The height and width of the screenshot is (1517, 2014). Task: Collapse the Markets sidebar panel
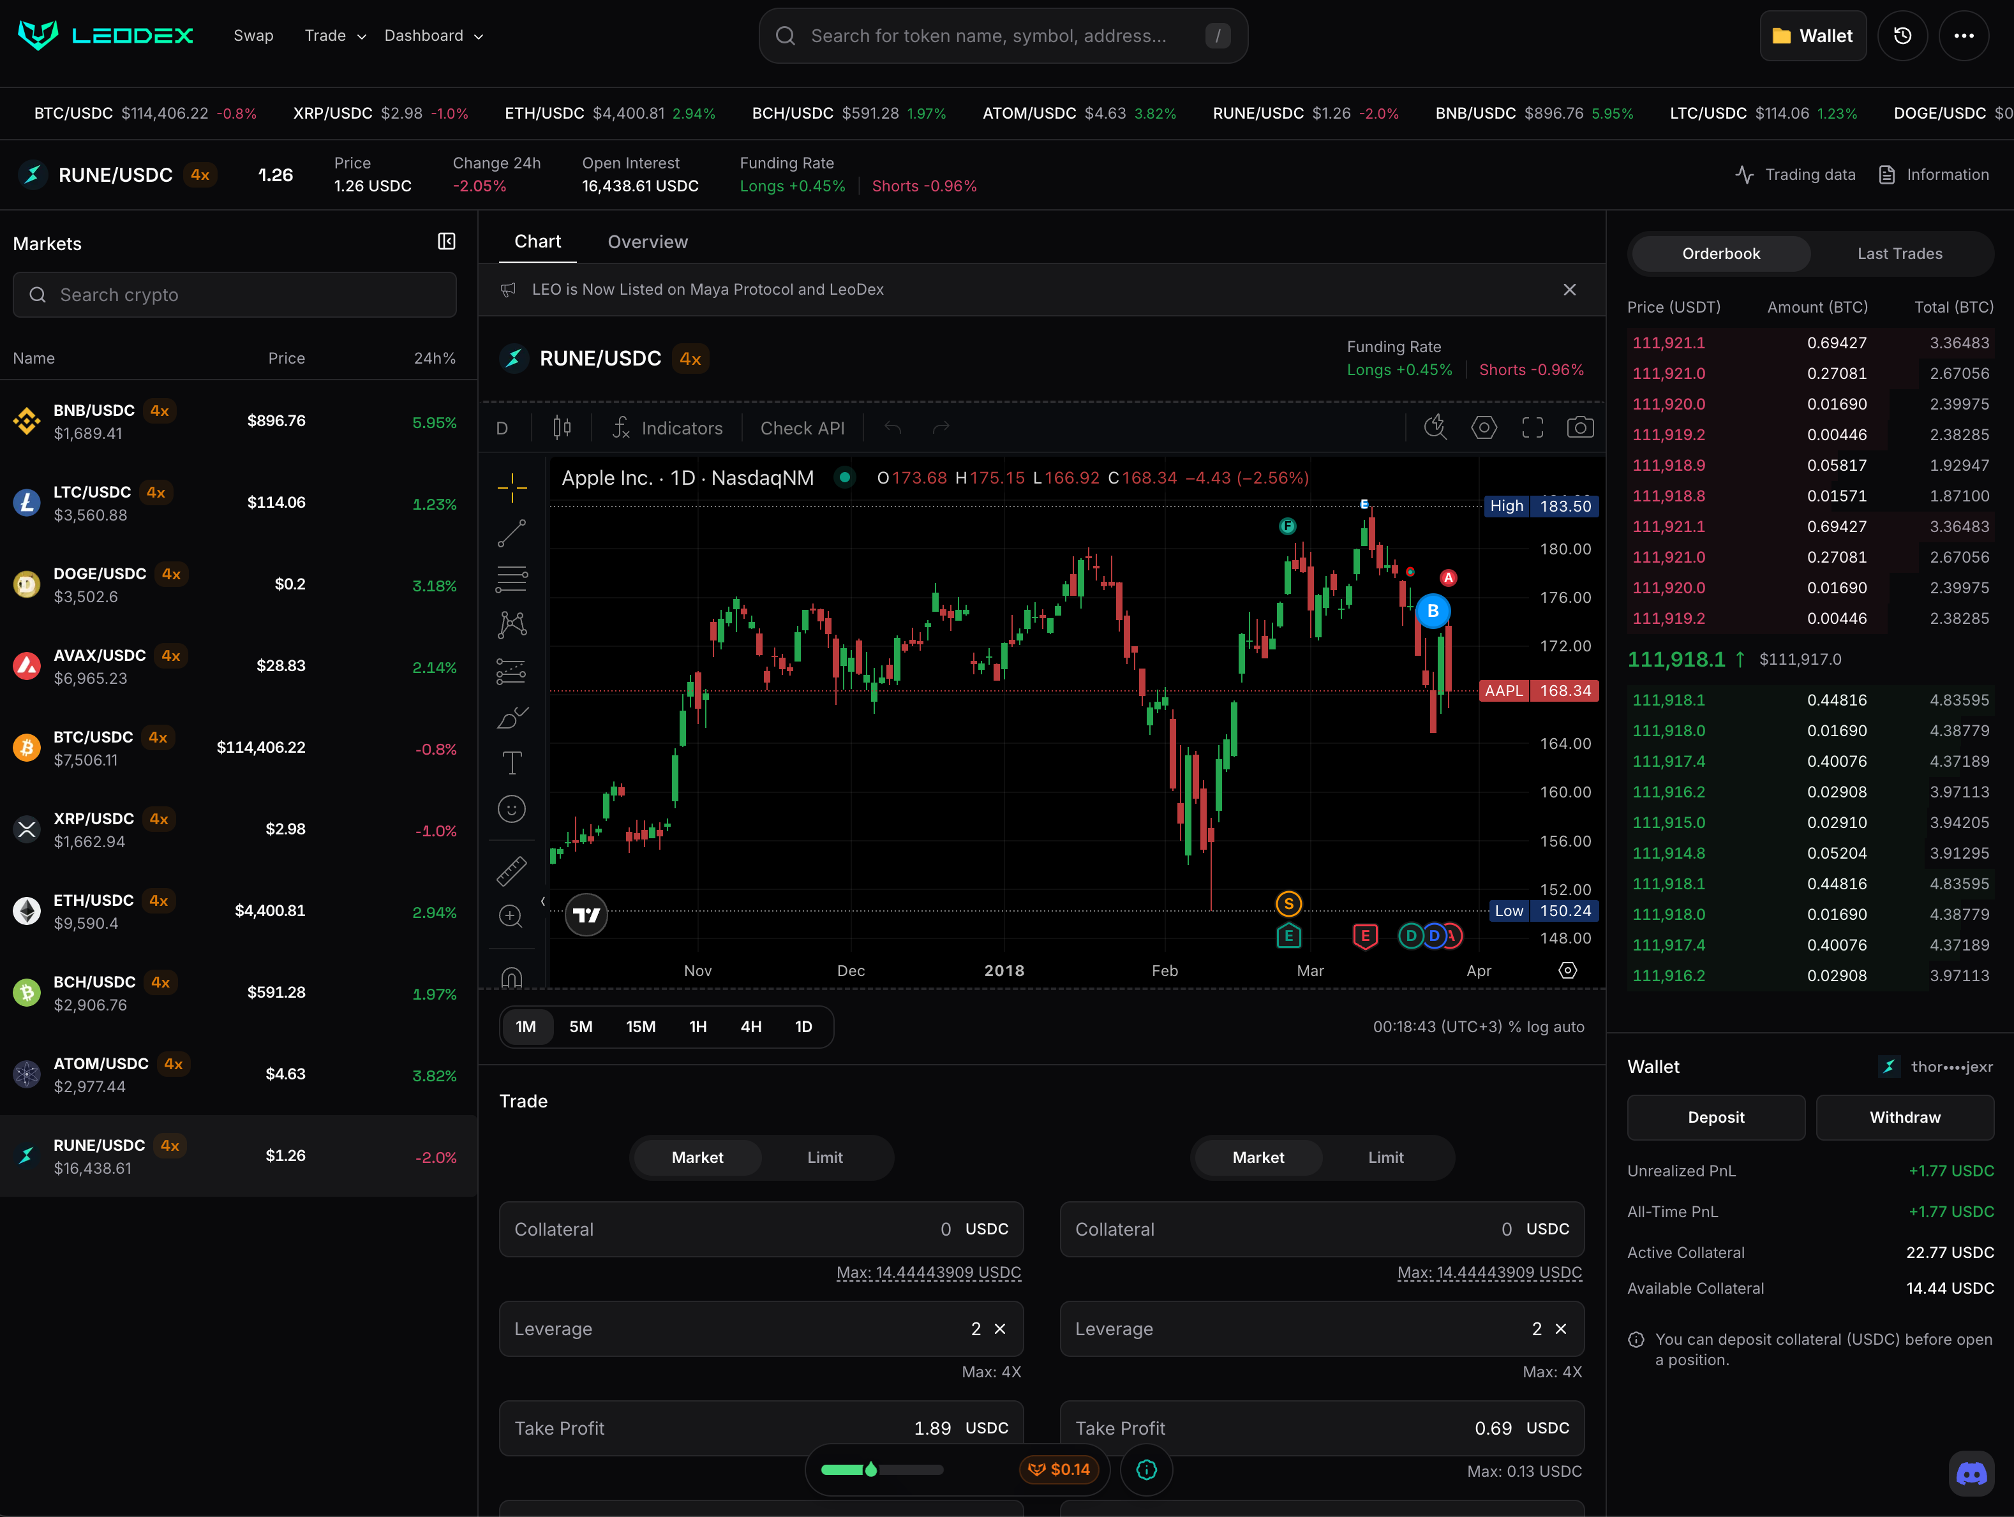[446, 241]
